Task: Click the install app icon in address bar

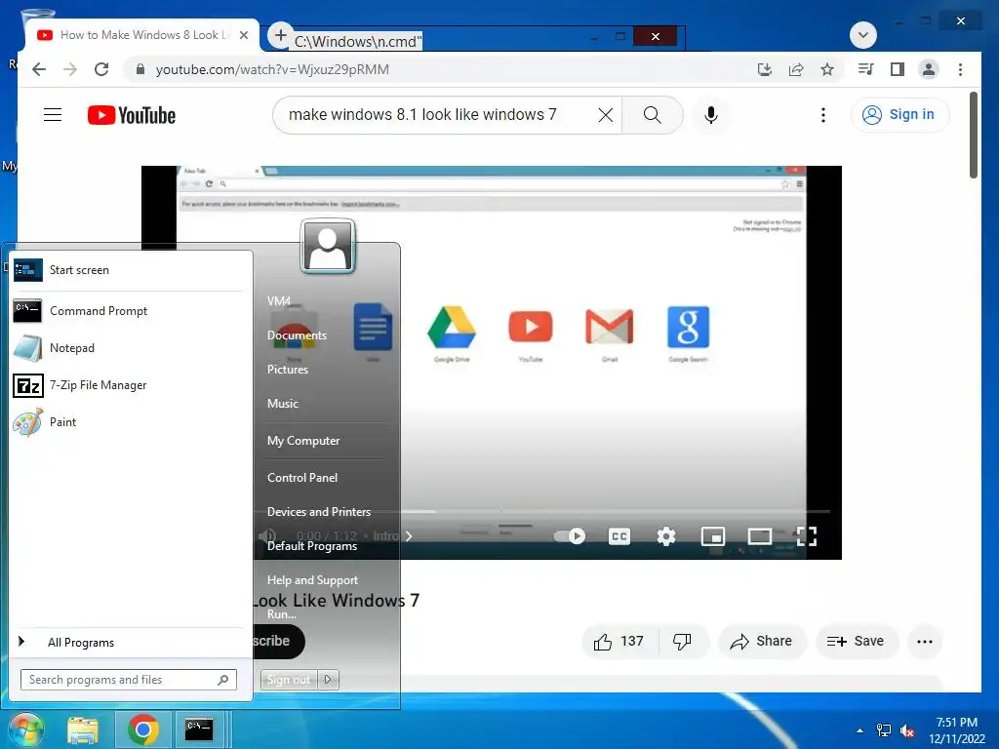Action: pos(765,69)
